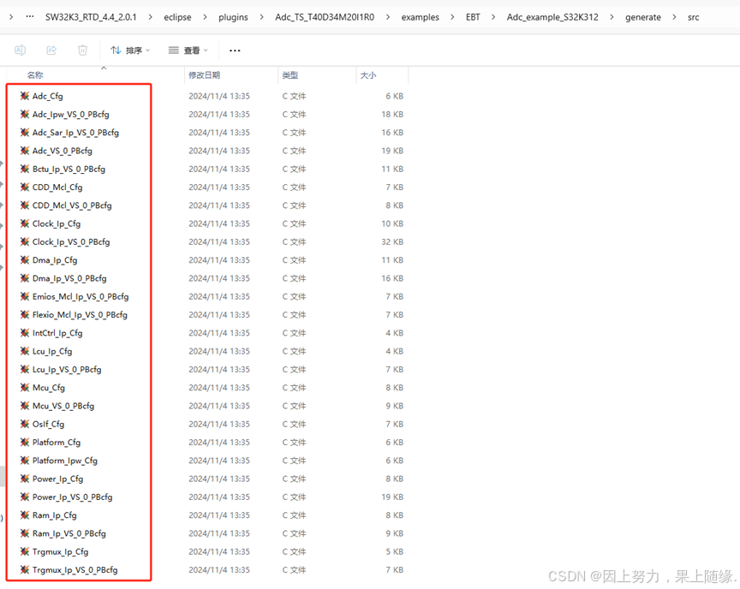
Task: Navigate to Adc_TS_T40D34M20I1R0 breadcrumb
Action: click(x=325, y=17)
